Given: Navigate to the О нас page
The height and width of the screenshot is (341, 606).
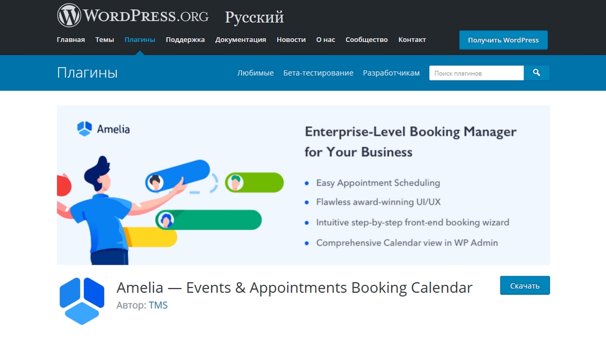Looking at the screenshot, I should [326, 39].
